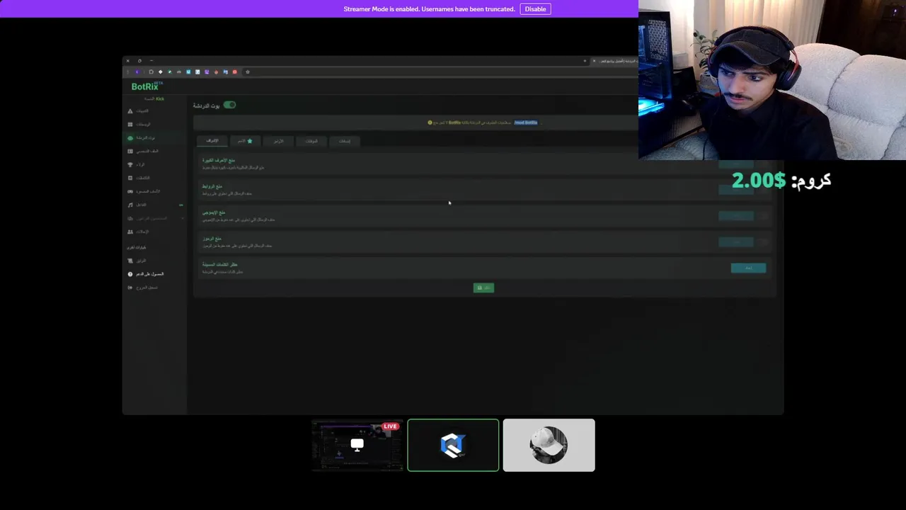Open the grid widgets icon in the sidebar
Viewport: 906px width, 510px height.
[130, 125]
